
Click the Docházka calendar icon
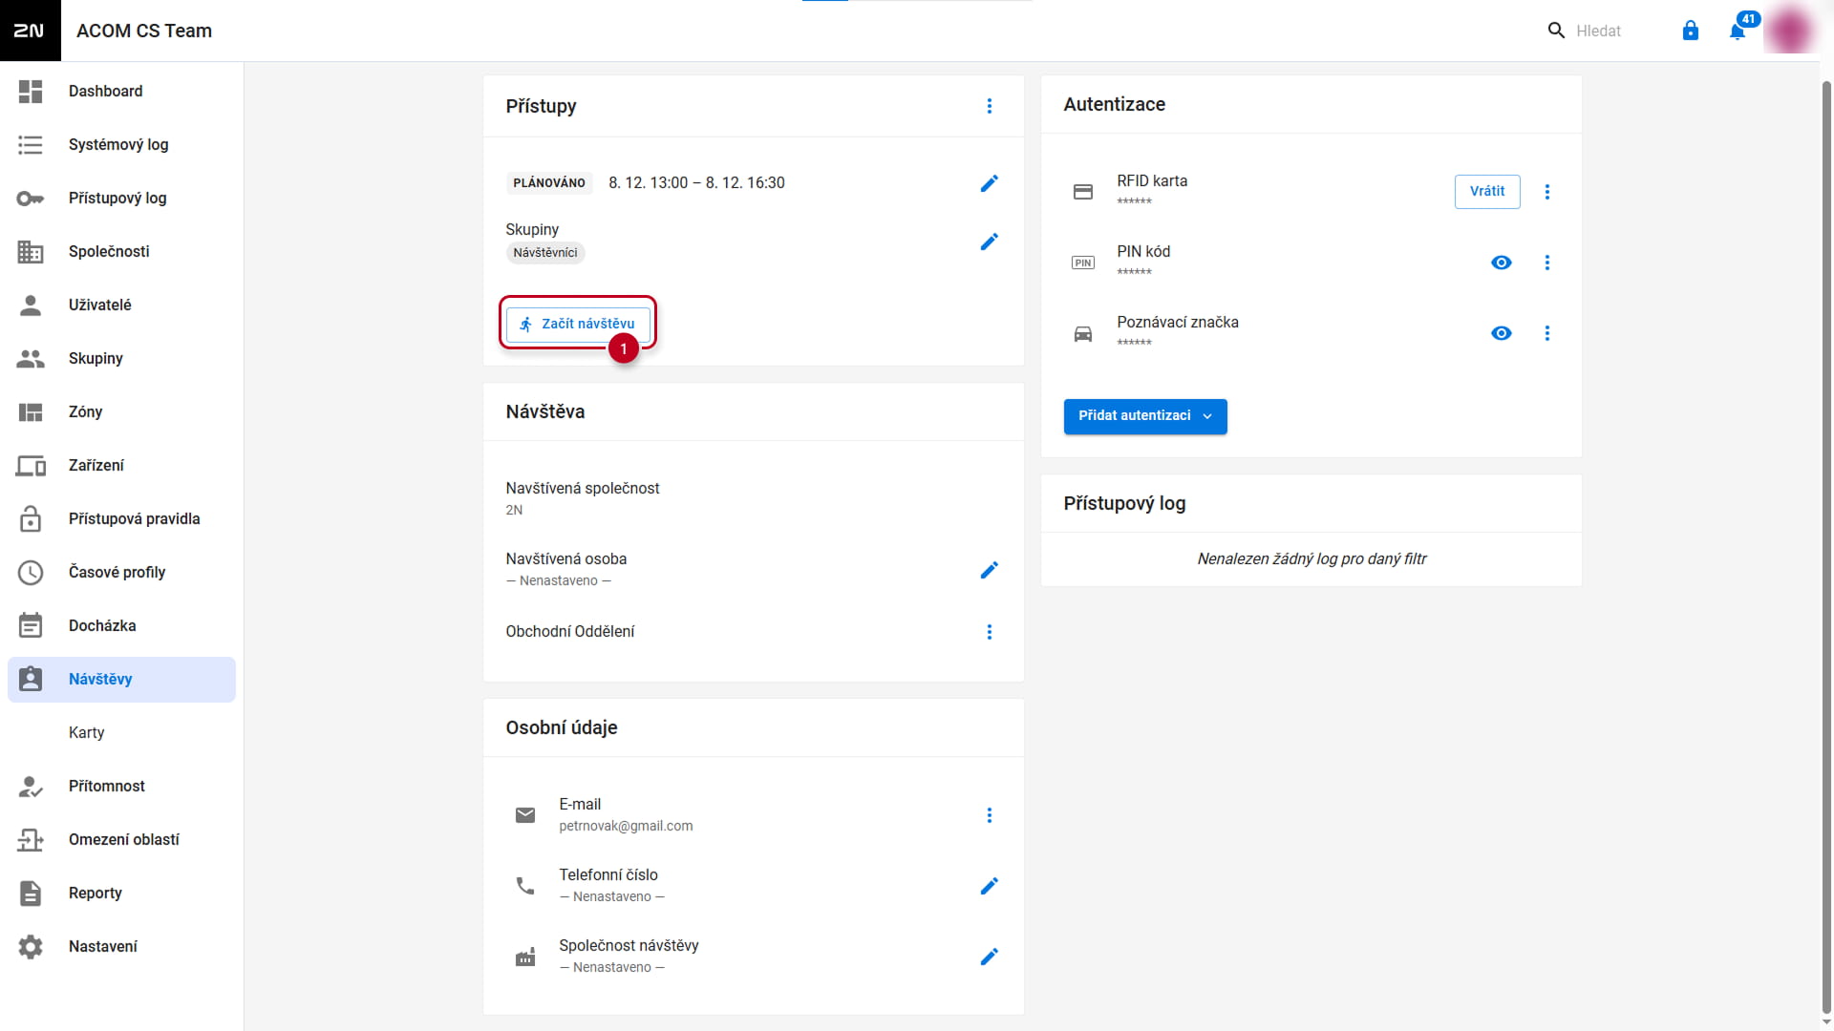coord(31,626)
